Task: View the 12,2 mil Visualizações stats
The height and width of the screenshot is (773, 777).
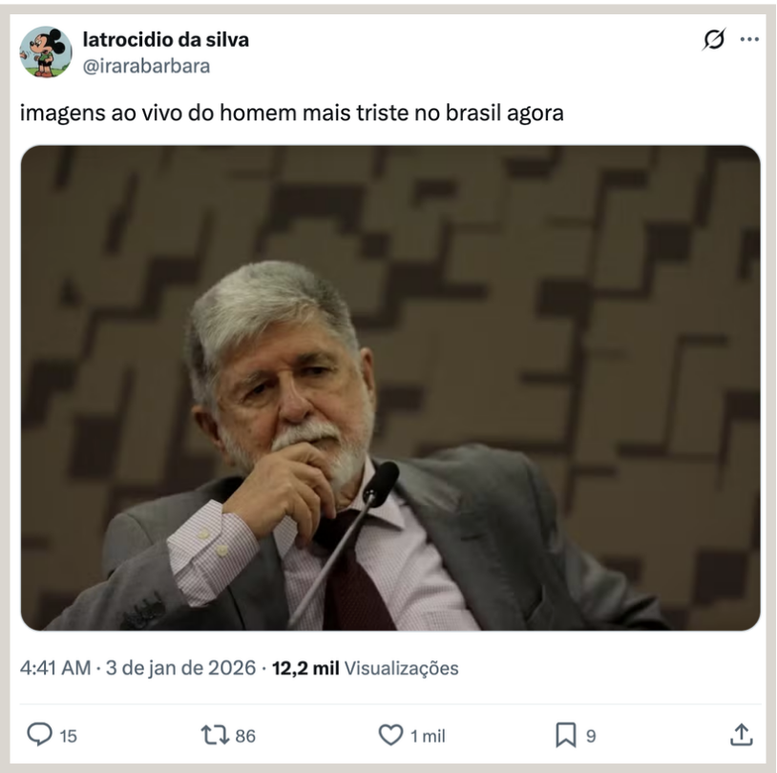Action: click(366, 668)
